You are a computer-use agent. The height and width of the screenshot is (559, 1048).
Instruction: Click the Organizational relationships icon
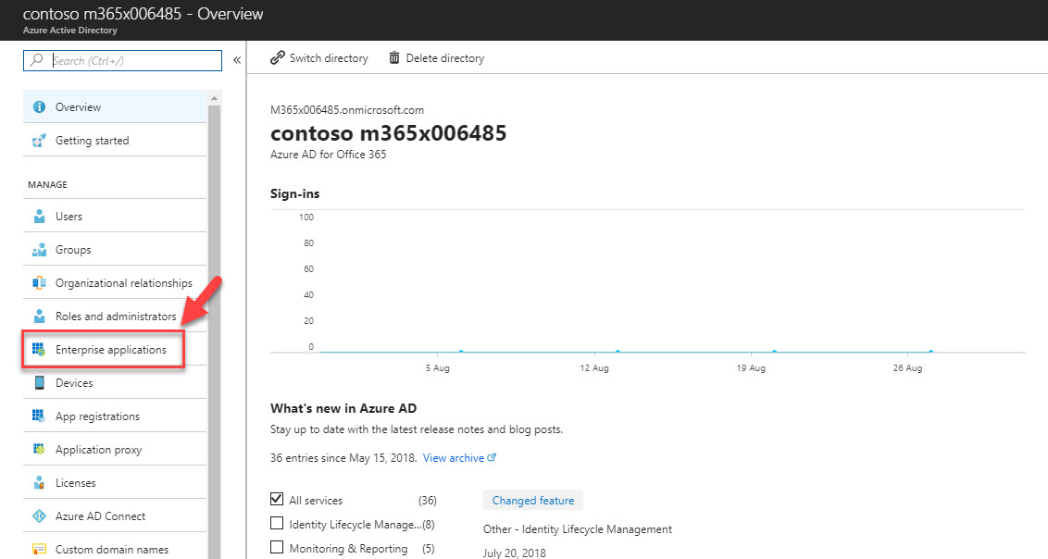pyautogui.click(x=39, y=283)
